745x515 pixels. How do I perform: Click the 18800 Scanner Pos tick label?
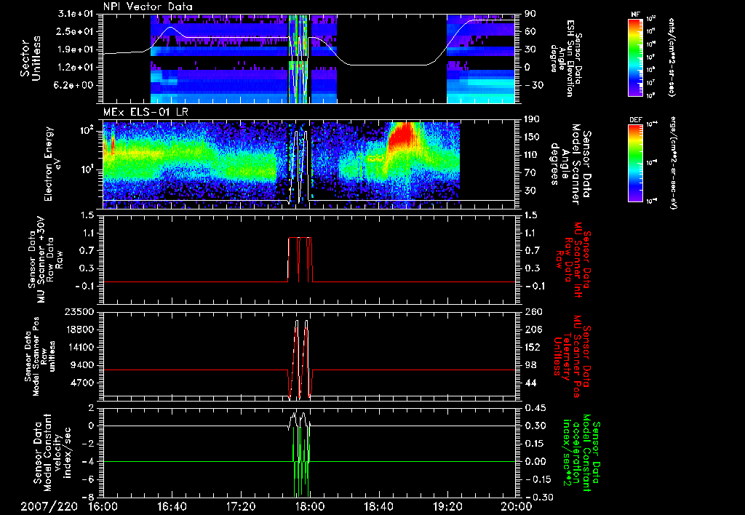[x=80, y=330]
